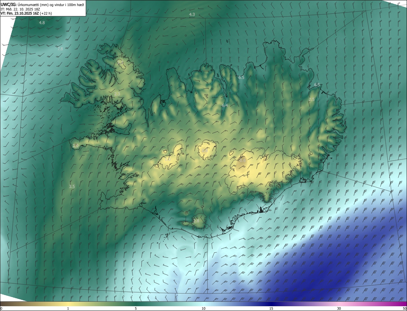Click the 10 tick on the color scale
Viewport: 407px width, 311px height.
[203, 308]
